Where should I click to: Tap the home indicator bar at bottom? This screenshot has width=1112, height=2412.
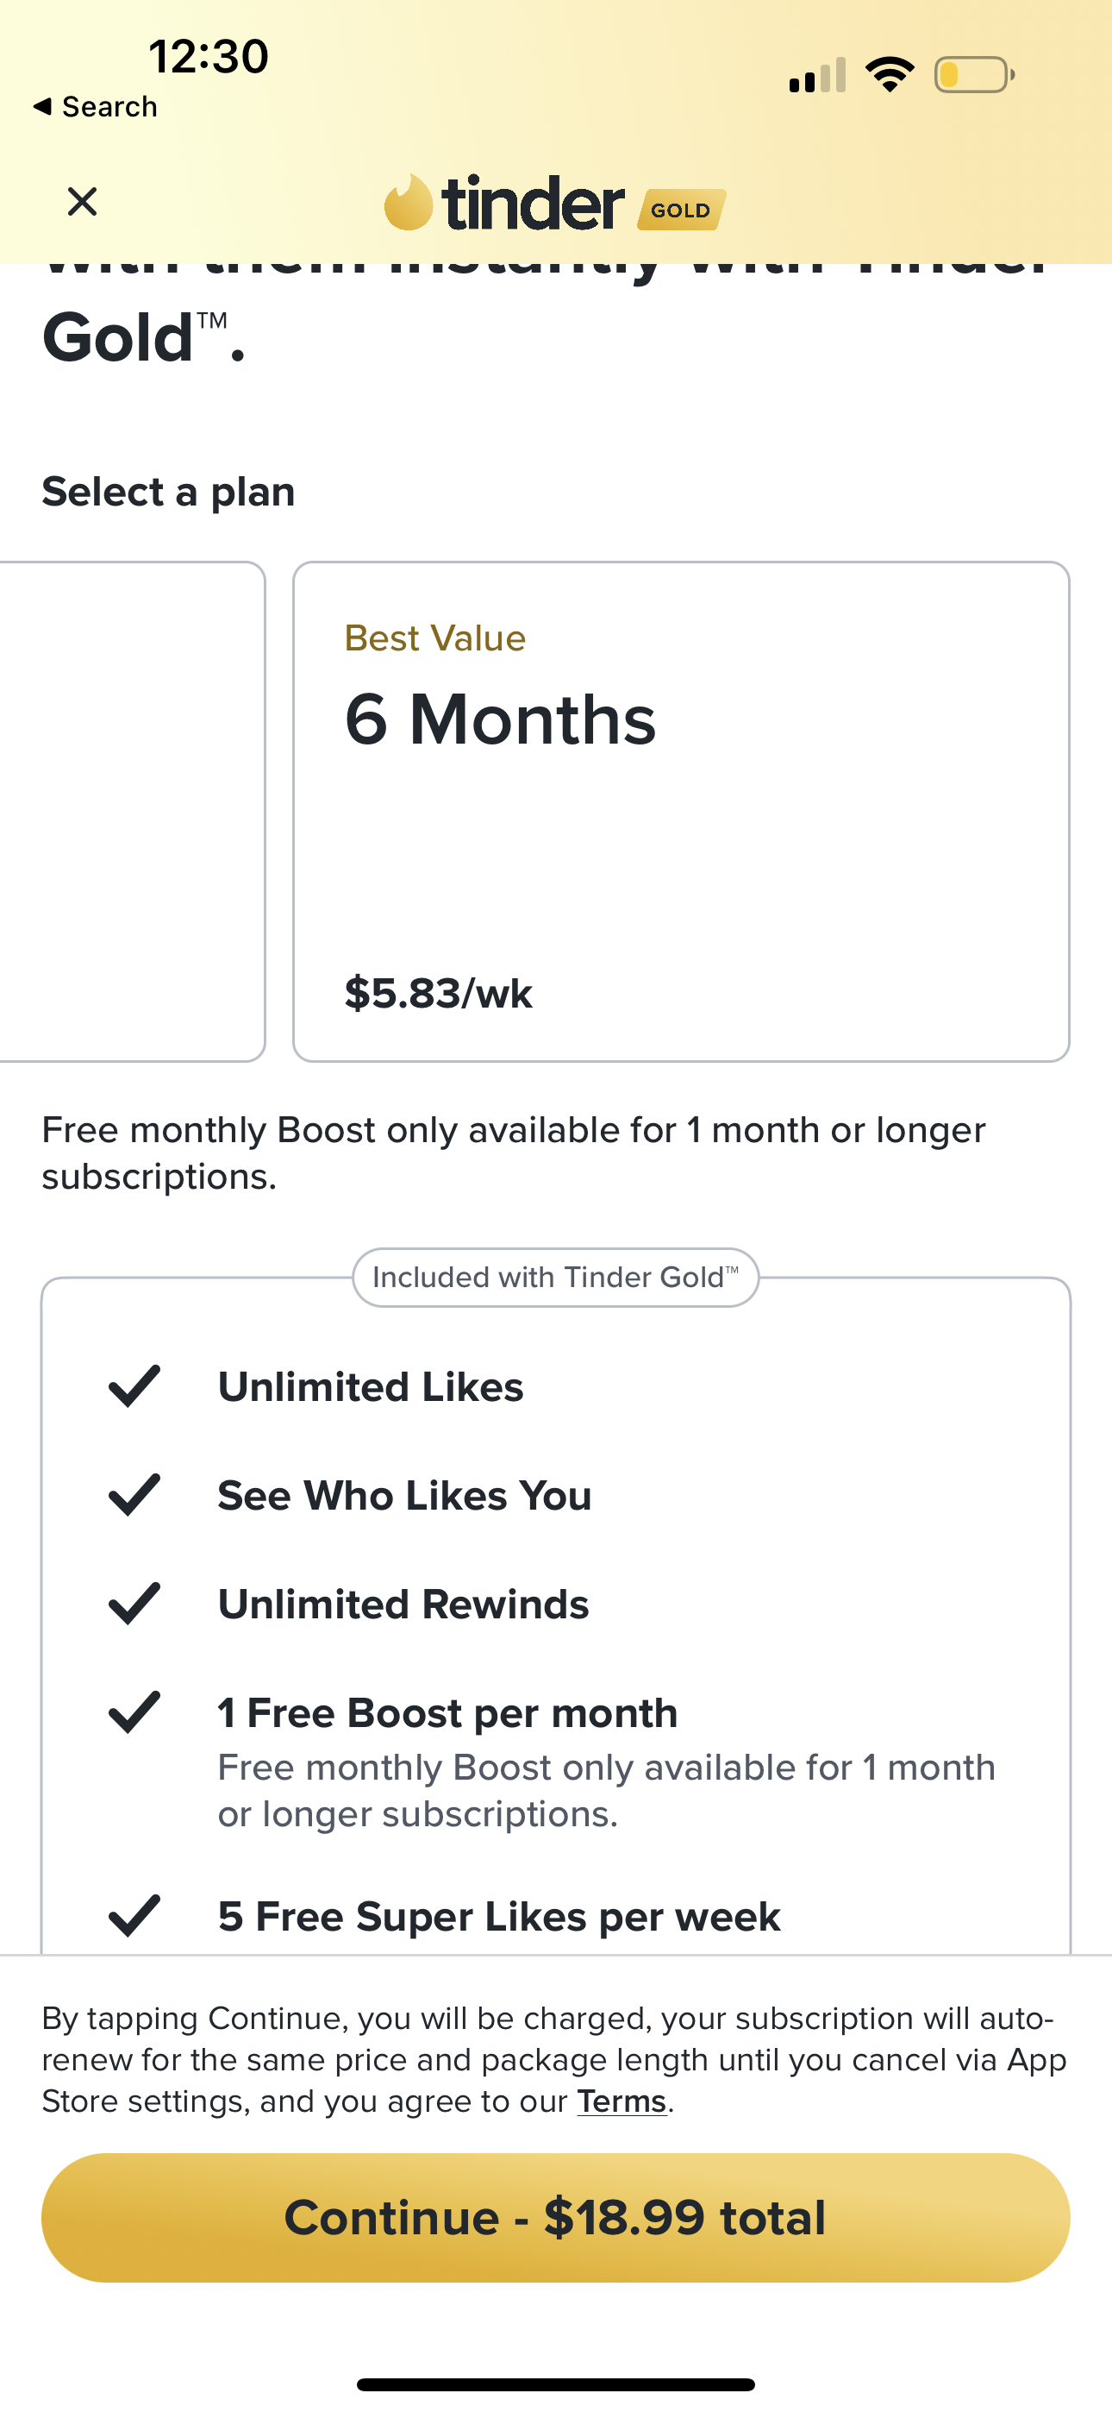point(555,2384)
